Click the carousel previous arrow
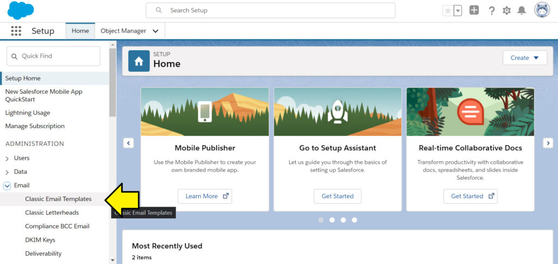The image size is (558, 264). point(129,143)
